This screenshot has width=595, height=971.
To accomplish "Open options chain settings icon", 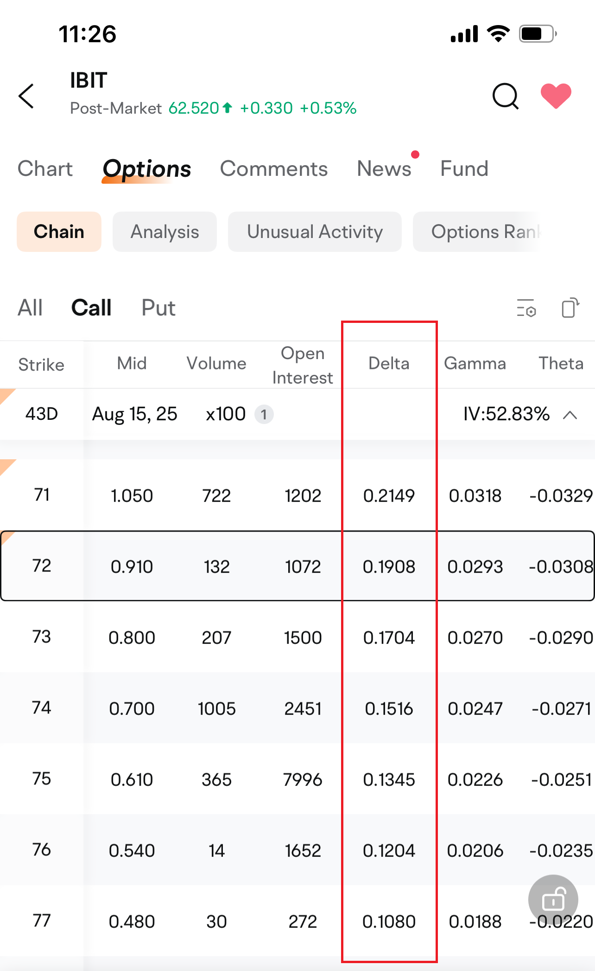I will [x=526, y=308].
